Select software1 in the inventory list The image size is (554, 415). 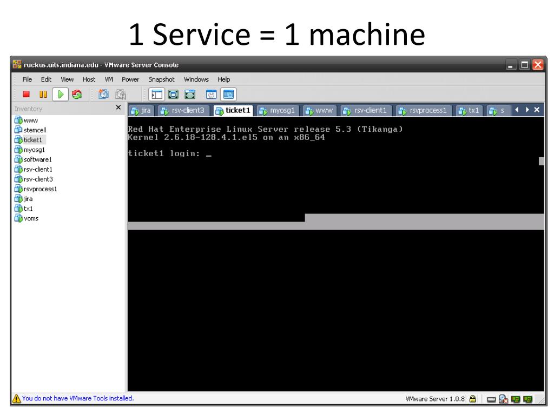pos(33,159)
